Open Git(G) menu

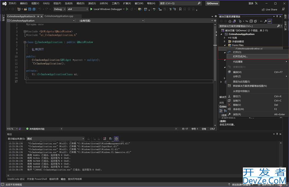tap(46, 3)
